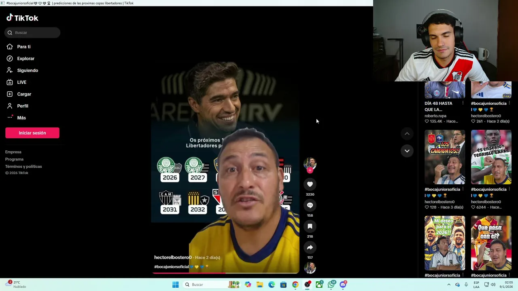Open options for video with 128 likes
The image size is (518, 291).
(x=463, y=190)
